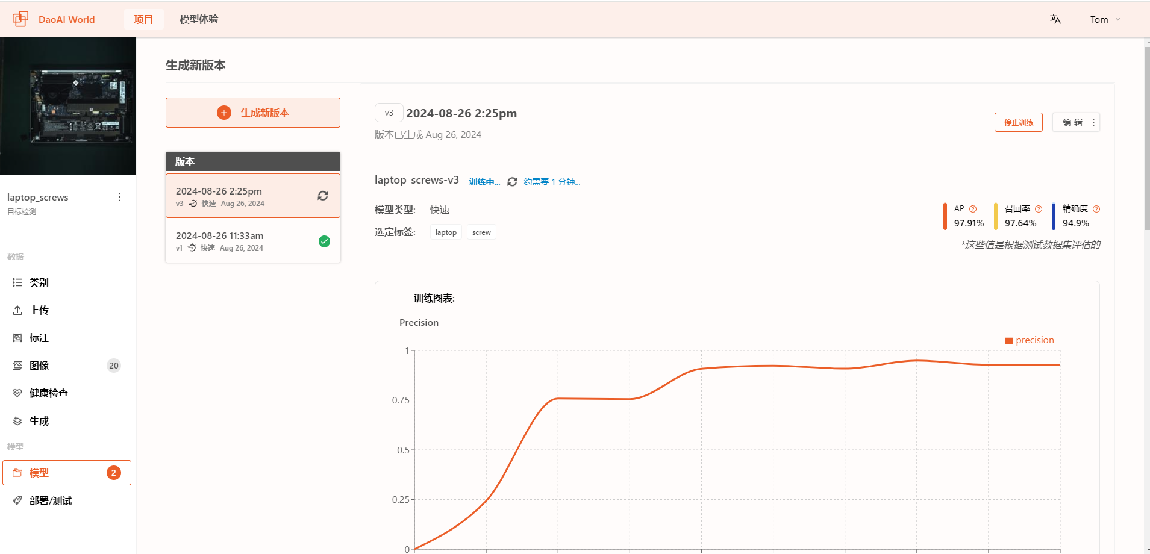Screen dimensions: 1150x554
Task: Click the v3 version tag
Action: coord(389,113)
